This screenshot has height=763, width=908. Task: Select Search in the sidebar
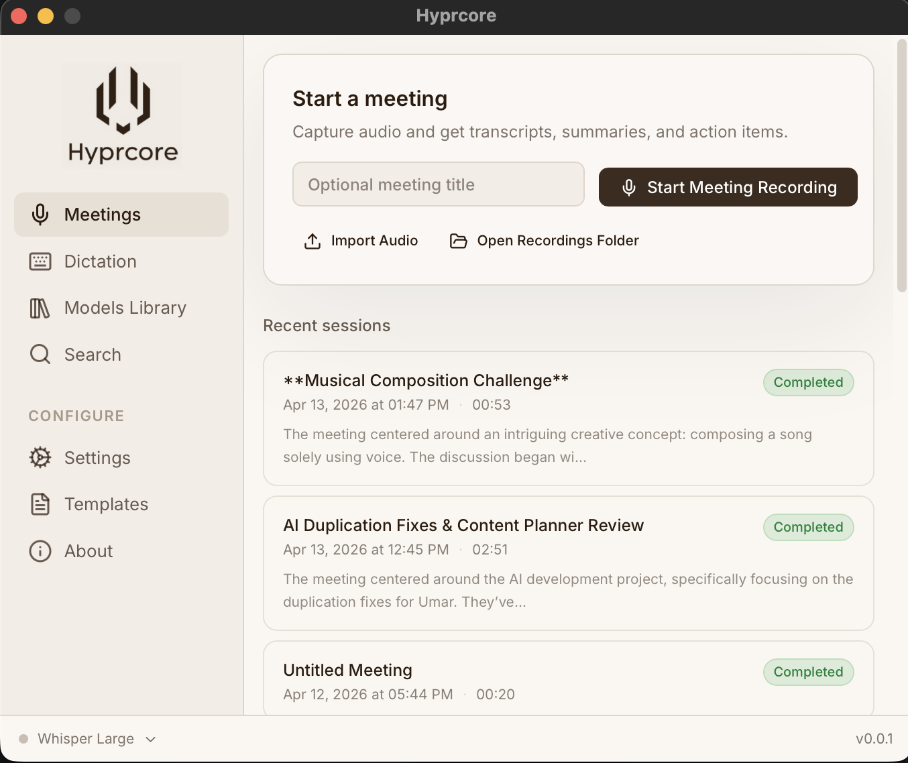(x=121, y=354)
